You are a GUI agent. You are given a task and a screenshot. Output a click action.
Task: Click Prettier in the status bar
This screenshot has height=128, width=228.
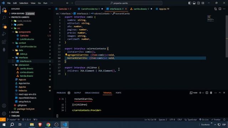pos(216,119)
